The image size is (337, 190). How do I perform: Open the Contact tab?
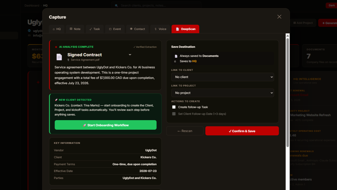pyautogui.click(x=137, y=29)
